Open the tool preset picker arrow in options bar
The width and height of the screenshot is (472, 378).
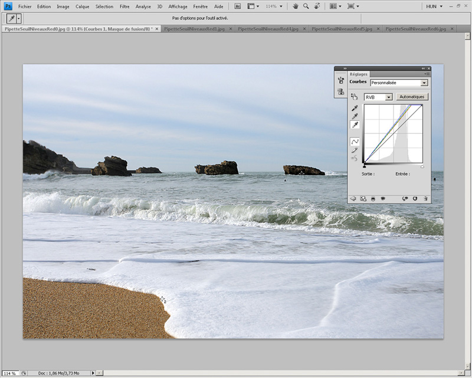(x=19, y=18)
